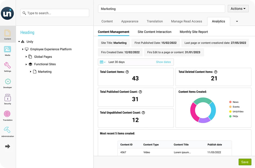Click the Show dates link
The height and width of the screenshot is (168, 255).
tap(163, 62)
